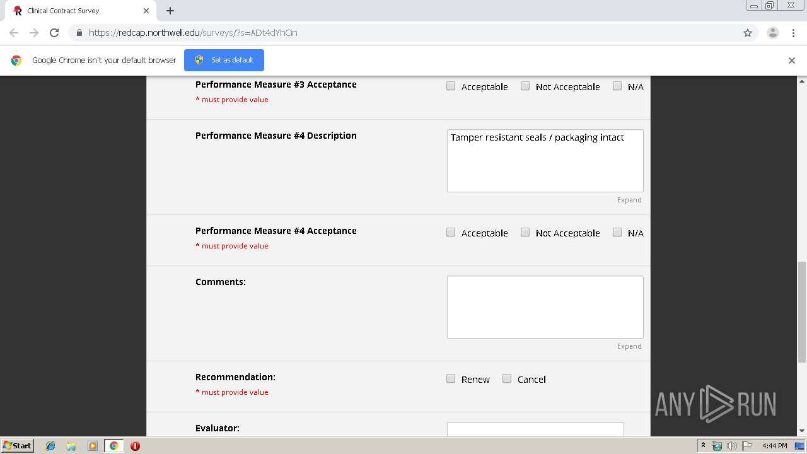The width and height of the screenshot is (807, 454).
Task: Switch to Clinical Contract Survey tab
Action: coord(80,11)
